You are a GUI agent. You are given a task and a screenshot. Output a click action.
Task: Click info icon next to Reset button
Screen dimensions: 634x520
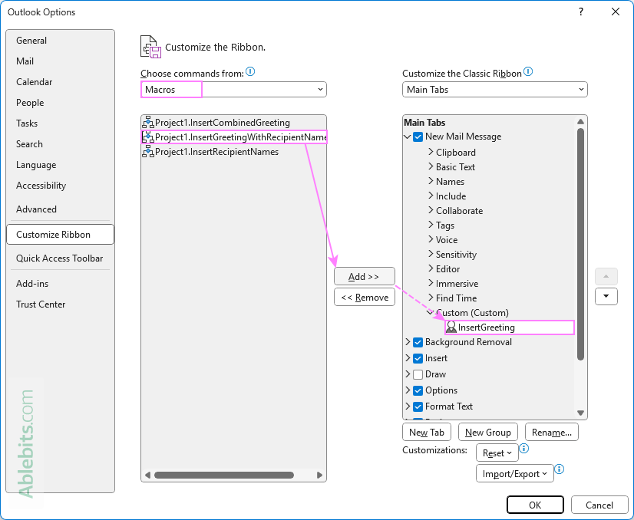524,449
